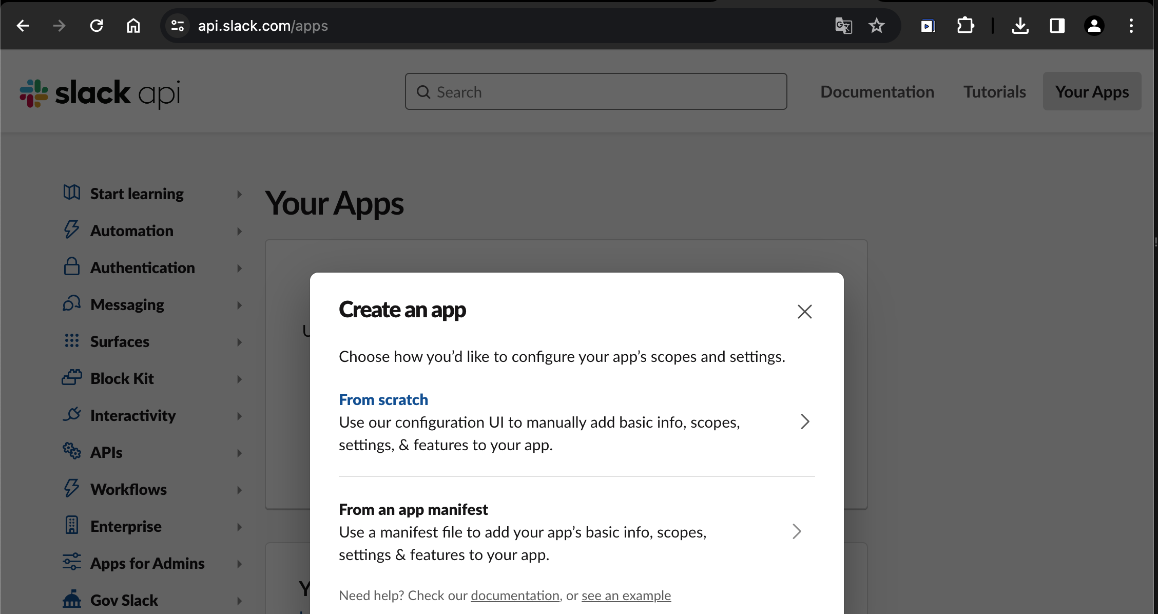This screenshot has height=614, width=1158.
Task: Expand the Gov Slack arrow
Action: coord(239,601)
